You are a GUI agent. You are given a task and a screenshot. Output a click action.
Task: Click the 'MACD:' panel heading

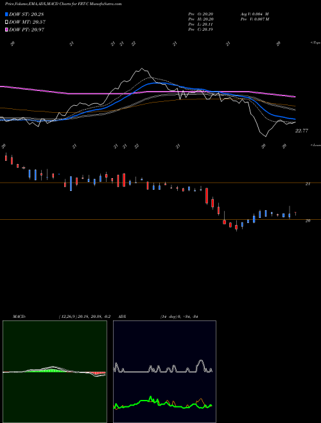click(x=19, y=317)
